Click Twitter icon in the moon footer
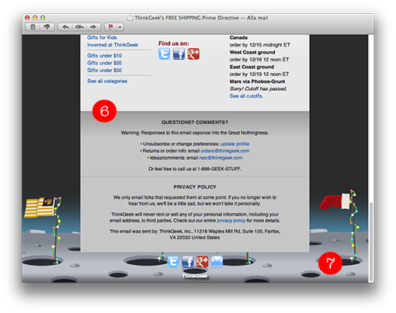The height and width of the screenshot is (313, 396). coord(173,262)
